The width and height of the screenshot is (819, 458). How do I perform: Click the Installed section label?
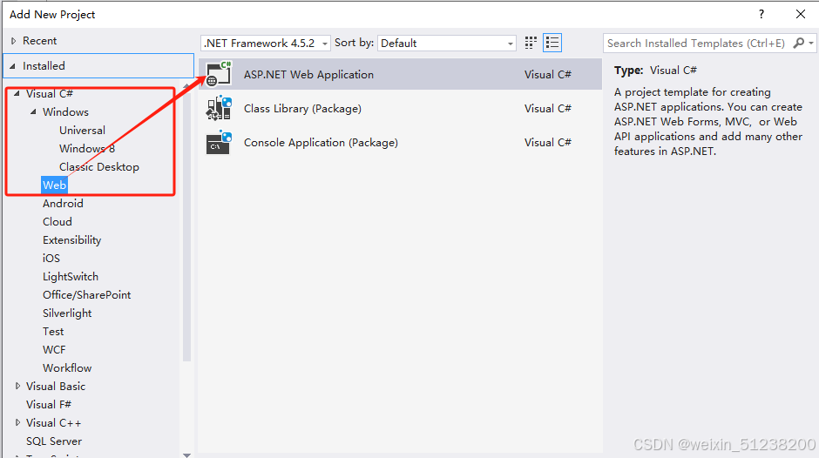click(44, 66)
